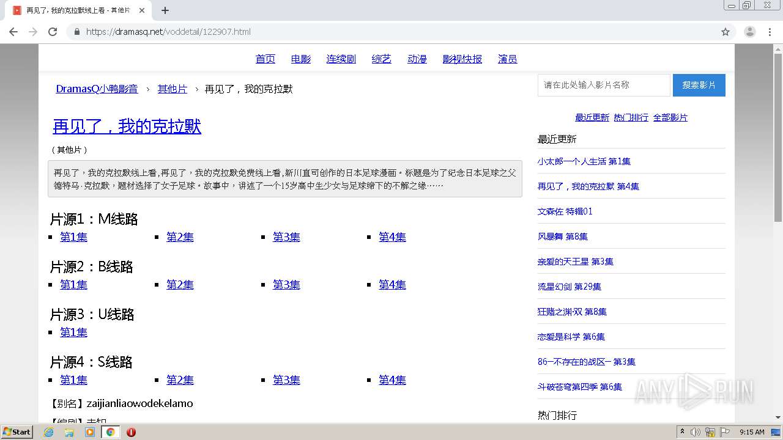Open 流星幻剑 第29集 sidebar link
This screenshot has height=440, width=783.
[570, 287]
